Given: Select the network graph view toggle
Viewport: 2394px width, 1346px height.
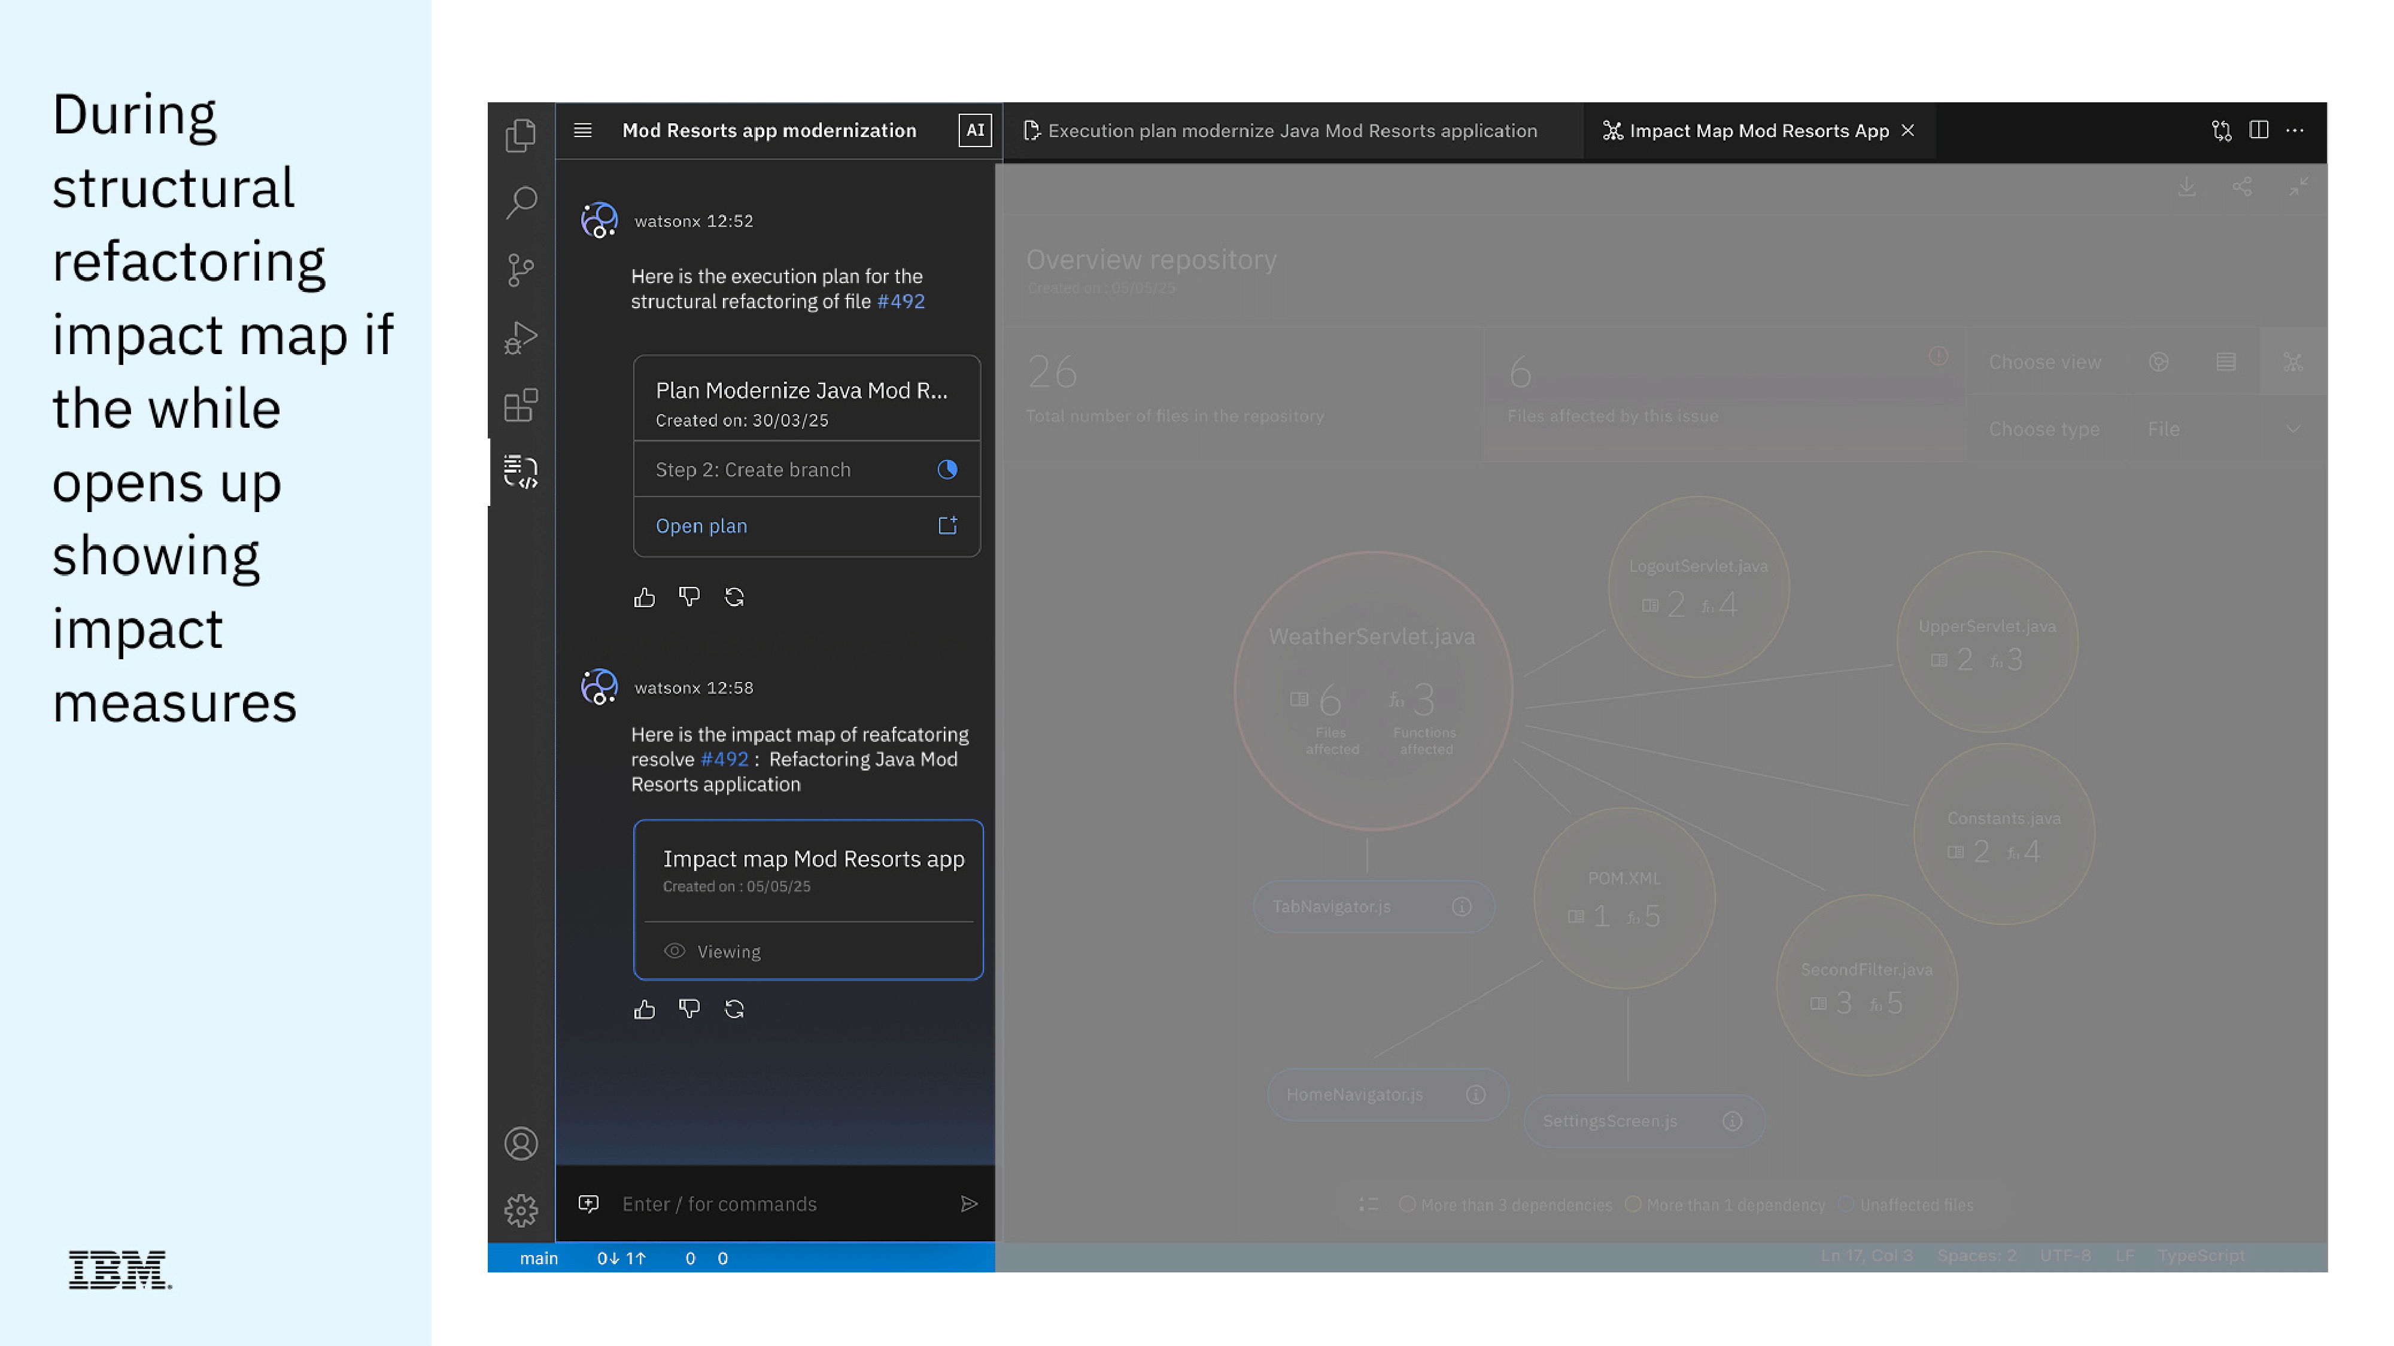Looking at the screenshot, I should [x=2293, y=363].
